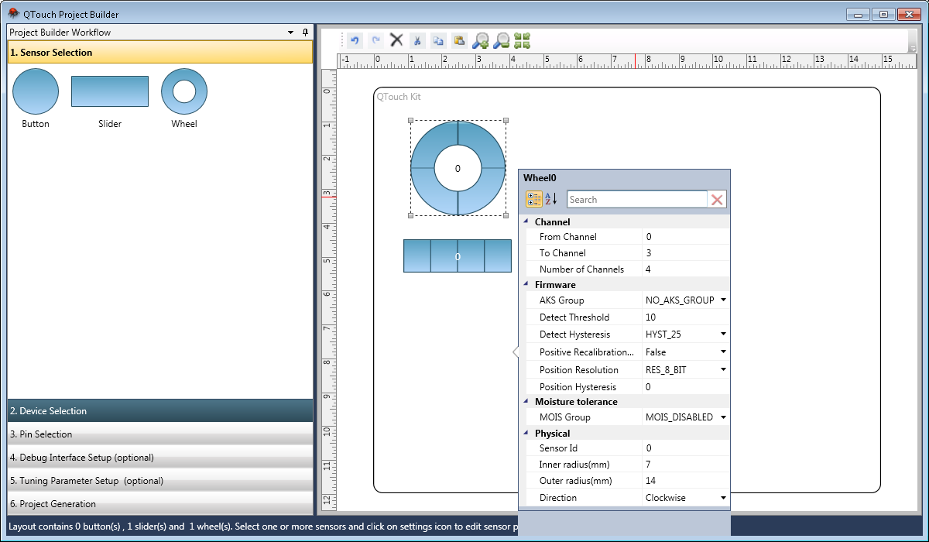This screenshot has width=929, height=542.
Task: Collapse the Moisture tolerance category
Action: pyautogui.click(x=526, y=401)
